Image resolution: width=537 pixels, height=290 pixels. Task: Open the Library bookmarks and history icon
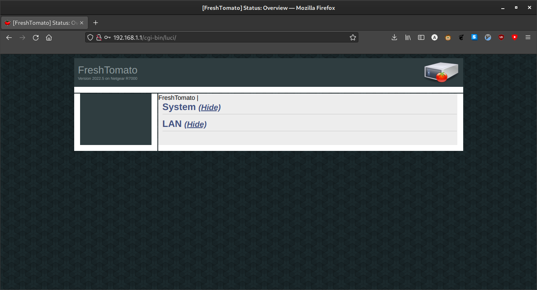tap(408, 37)
